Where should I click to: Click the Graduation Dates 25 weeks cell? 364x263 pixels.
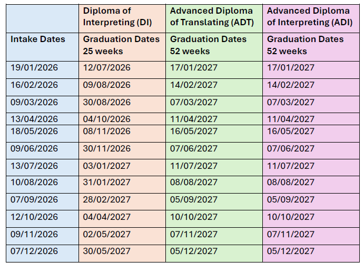coord(121,45)
